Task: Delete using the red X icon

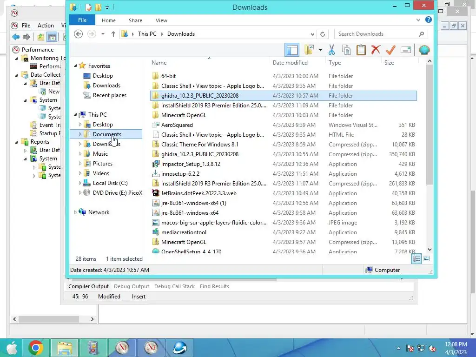Action: tap(376, 49)
